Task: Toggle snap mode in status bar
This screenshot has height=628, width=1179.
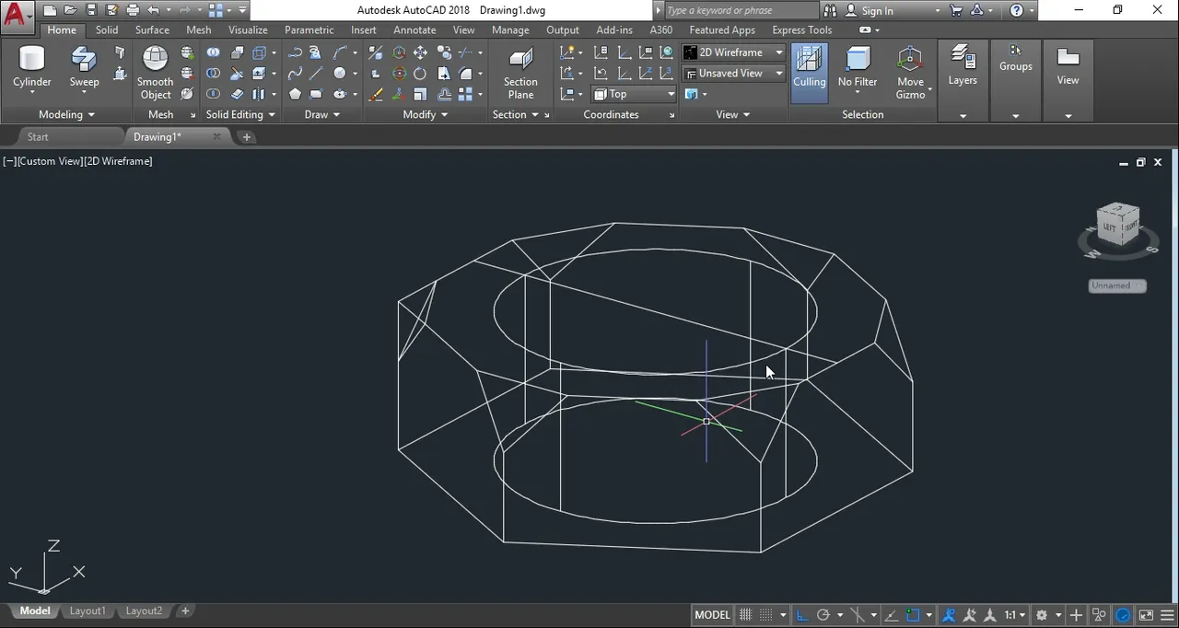Action: coord(765,615)
